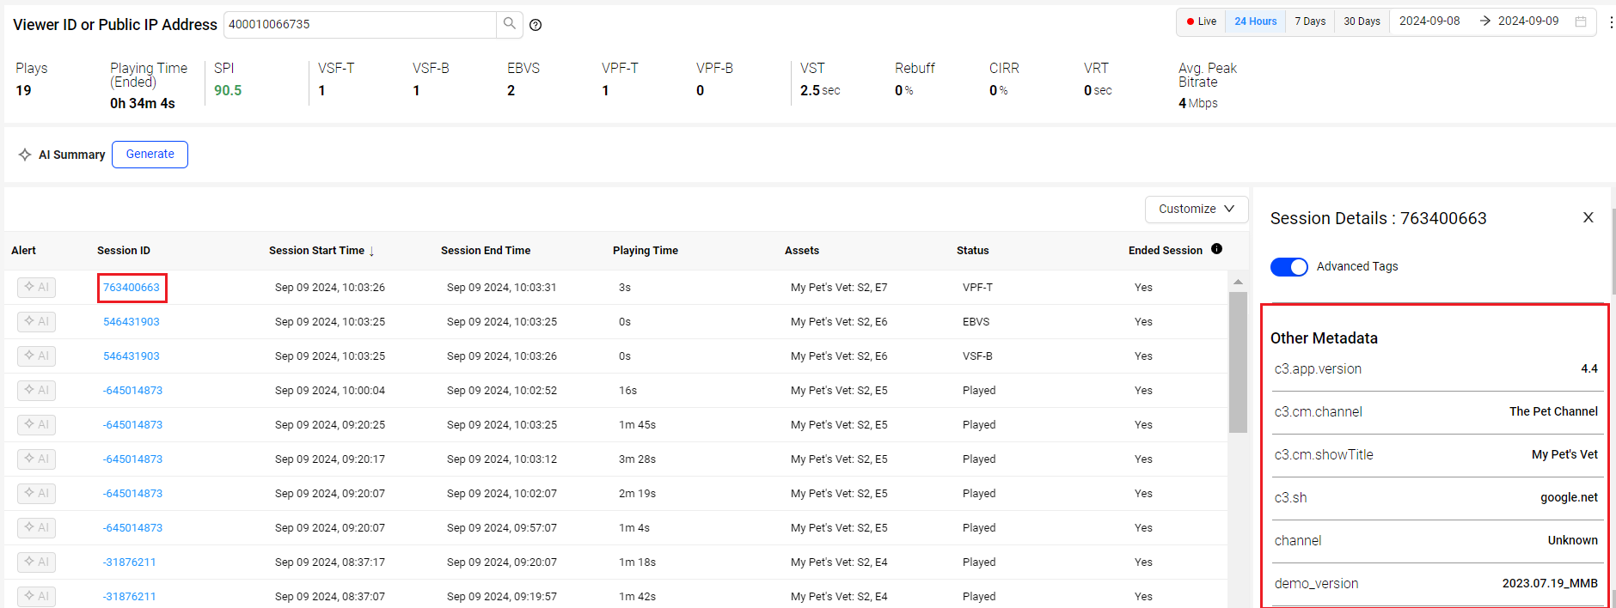Viewport: 1616px width, 608px height.
Task: Open session ID -31876211 at 08:37:17
Action: point(130,562)
